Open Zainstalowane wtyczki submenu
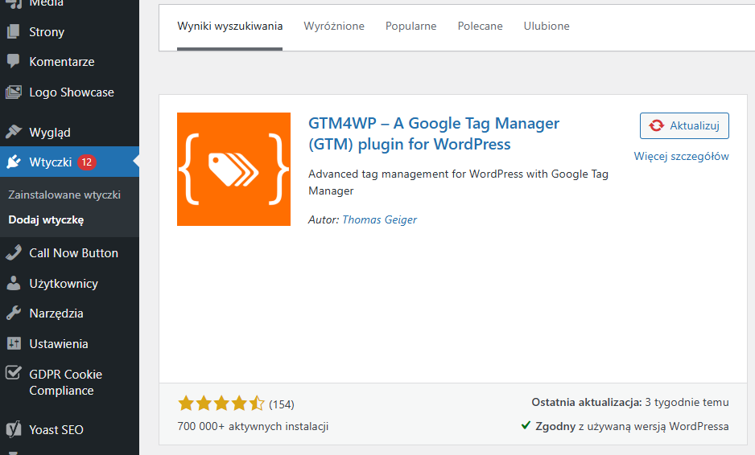The height and width of the screenshot is (455, 755). click(x=64, y=195)
